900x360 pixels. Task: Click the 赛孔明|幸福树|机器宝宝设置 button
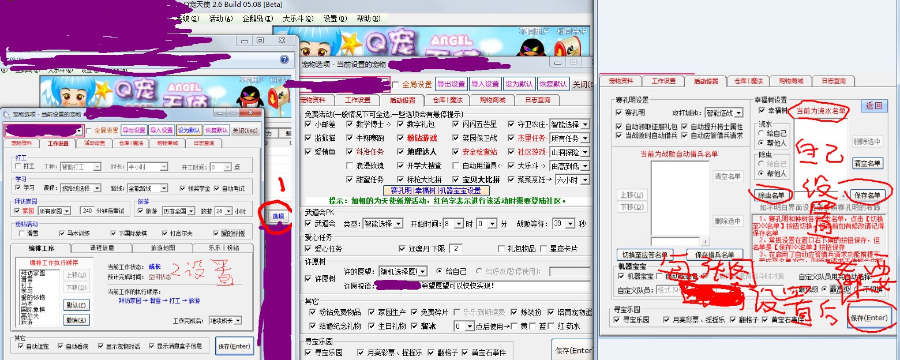436,190
